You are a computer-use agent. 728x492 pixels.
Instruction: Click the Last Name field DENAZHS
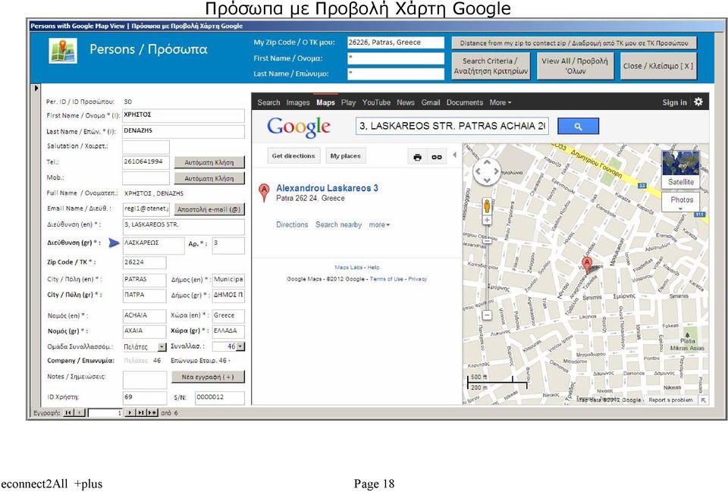pos(184,131)
